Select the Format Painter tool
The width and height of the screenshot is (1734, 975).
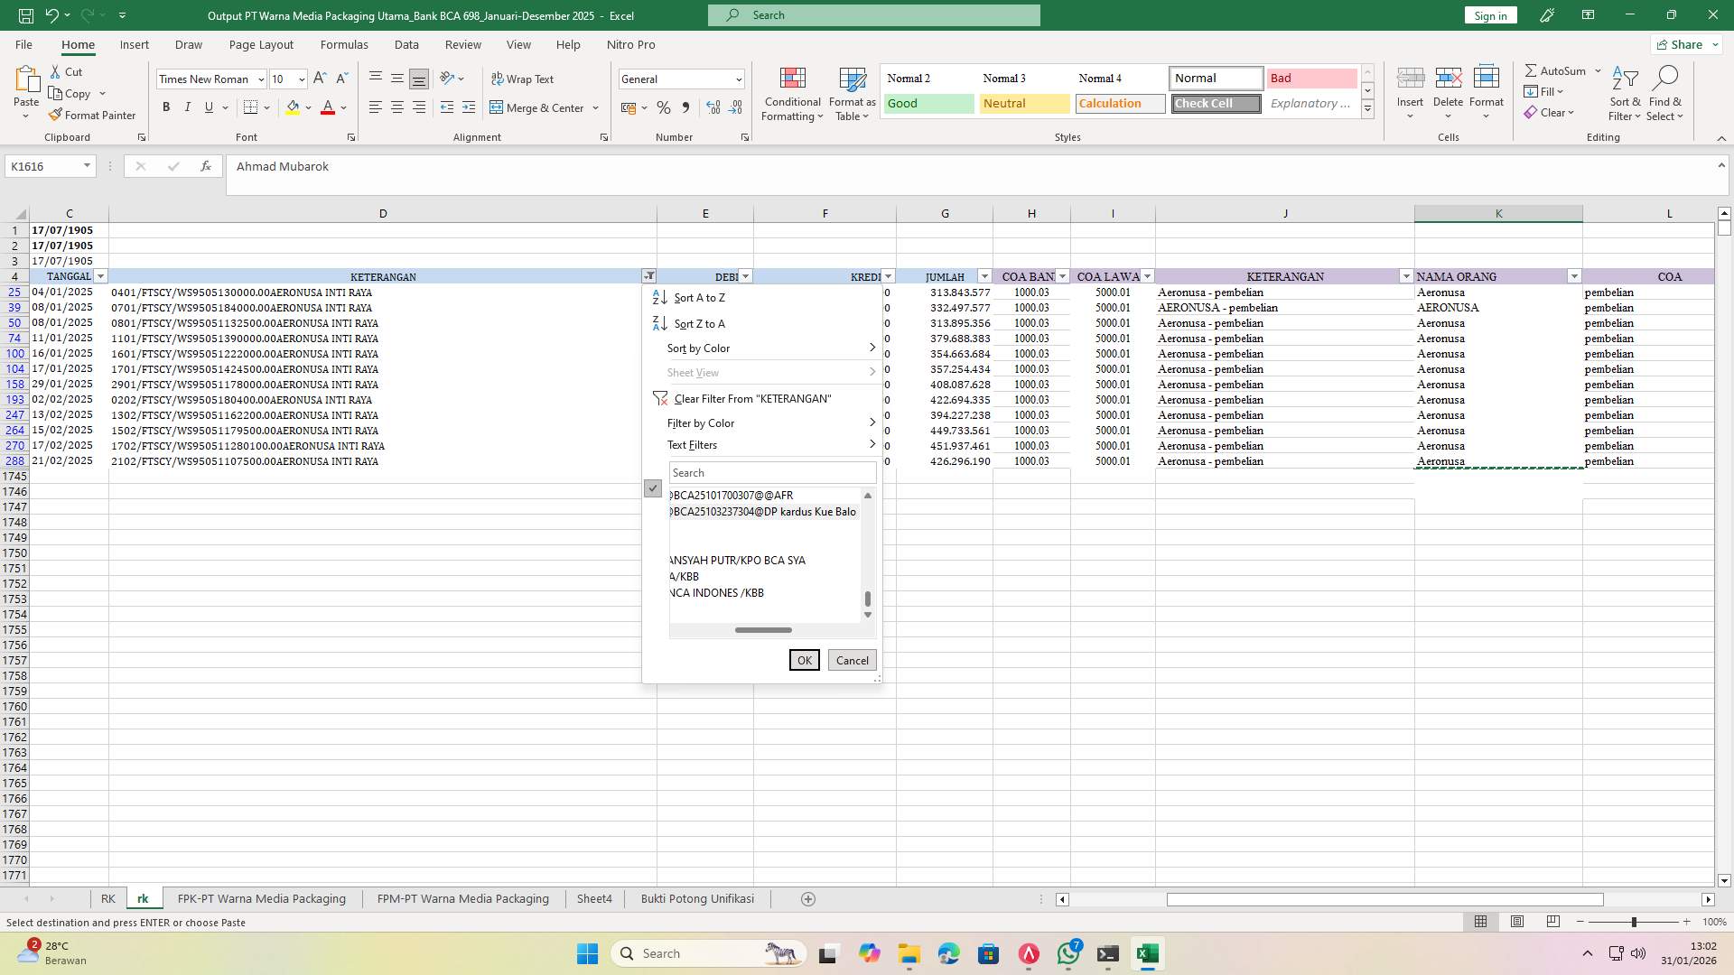(93, 115)
